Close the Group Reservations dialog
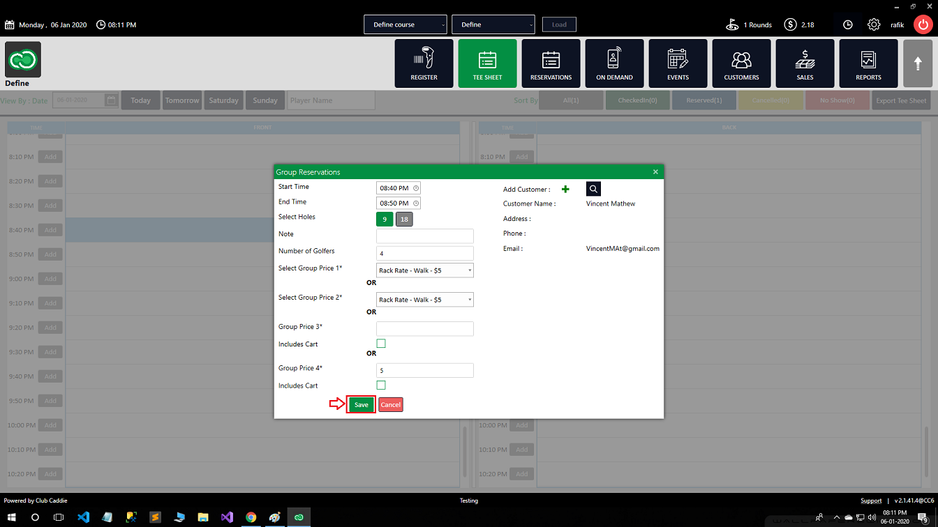Viewport: 938px width, 527px height. 655,171
